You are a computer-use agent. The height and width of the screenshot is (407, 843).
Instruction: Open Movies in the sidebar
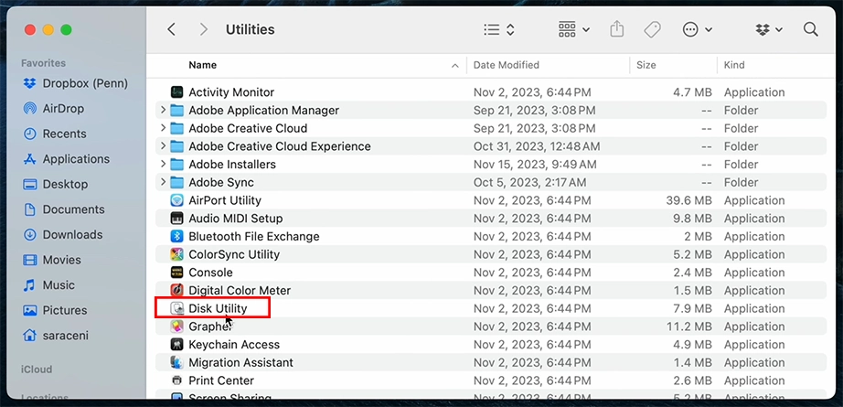click(52, 261)
